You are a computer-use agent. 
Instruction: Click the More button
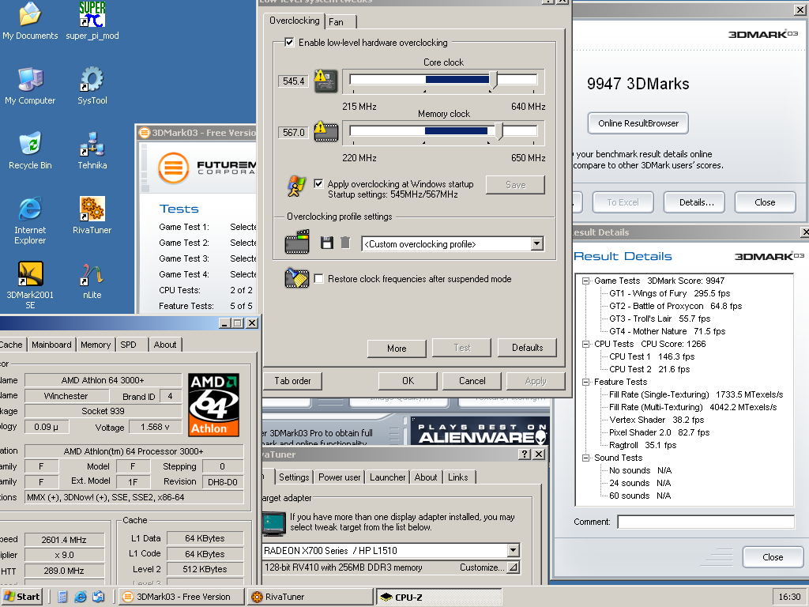coord(397,348)
